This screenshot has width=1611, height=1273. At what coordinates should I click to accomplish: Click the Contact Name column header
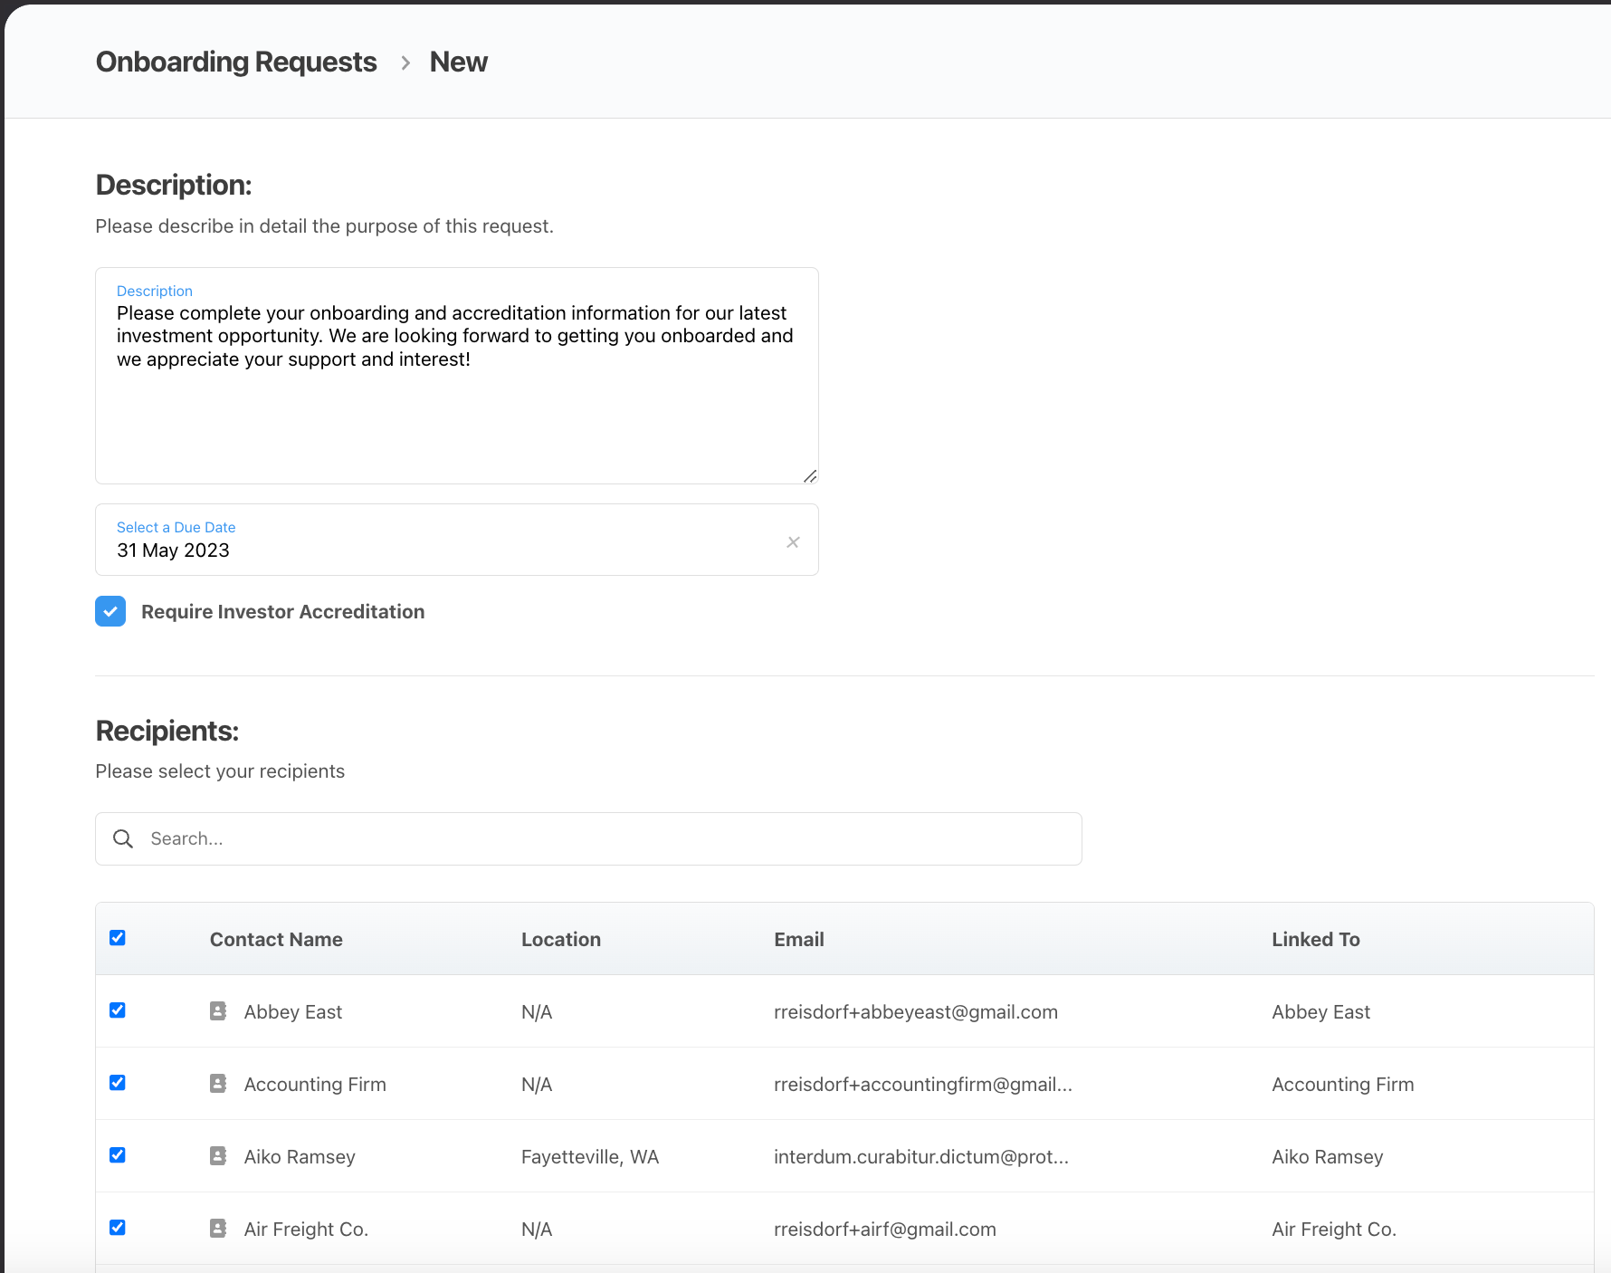[276, 939]
